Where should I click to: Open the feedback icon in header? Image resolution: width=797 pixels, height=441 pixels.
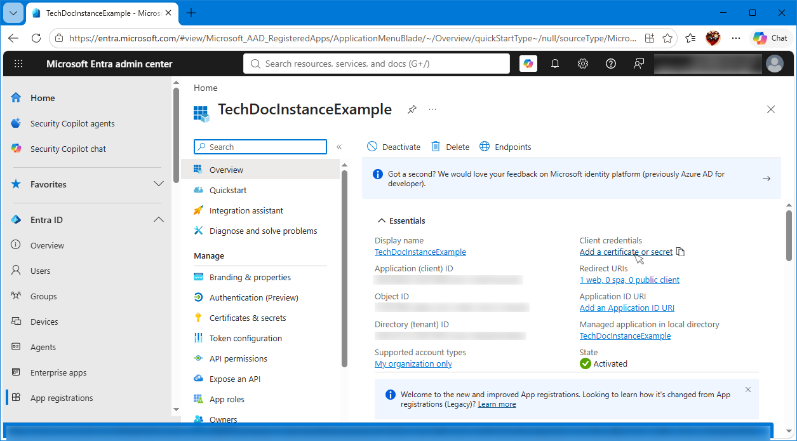coord(639,64)
